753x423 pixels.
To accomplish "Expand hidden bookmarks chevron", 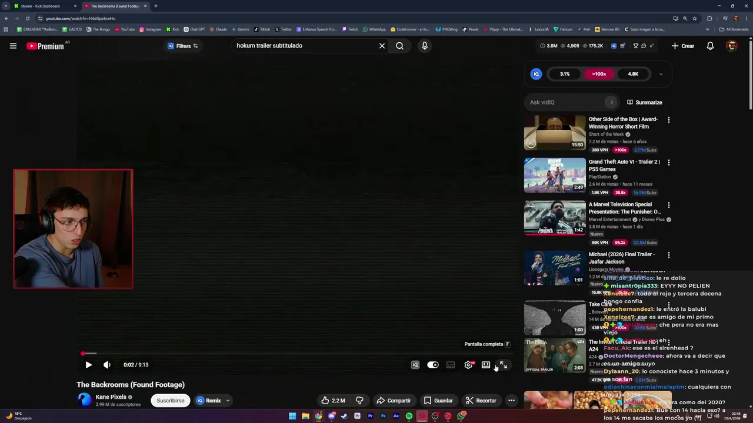I will coord(708,29).
